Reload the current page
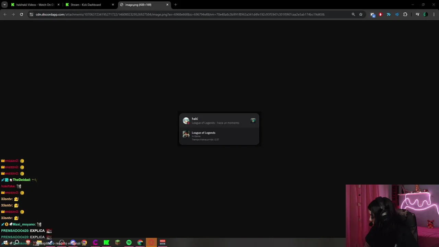The height and width of the screenshot is (247, 439). [21, 14]
